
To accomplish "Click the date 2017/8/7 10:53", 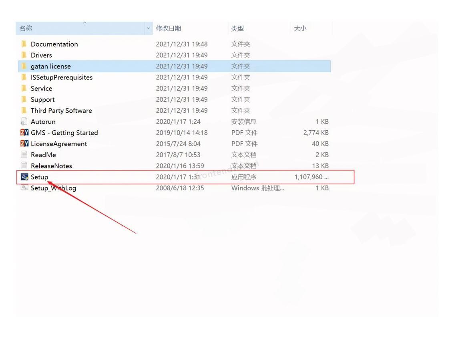I will point(178,155).
